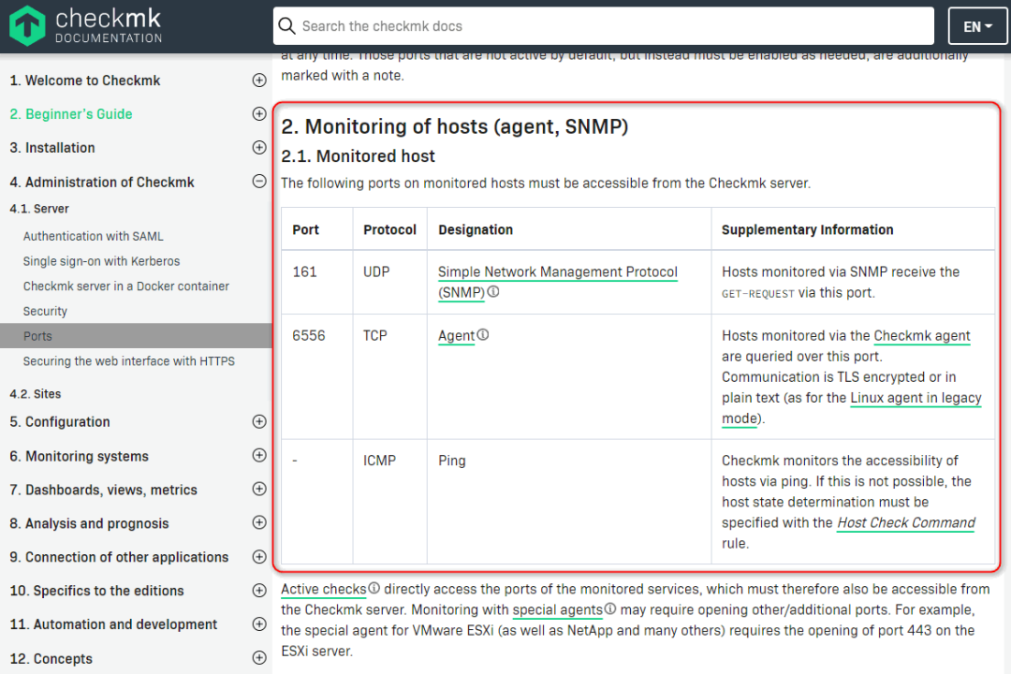1011x674 pixels.
Task: Expand the Monitoring systems section
Action: [x=259, y=456]
